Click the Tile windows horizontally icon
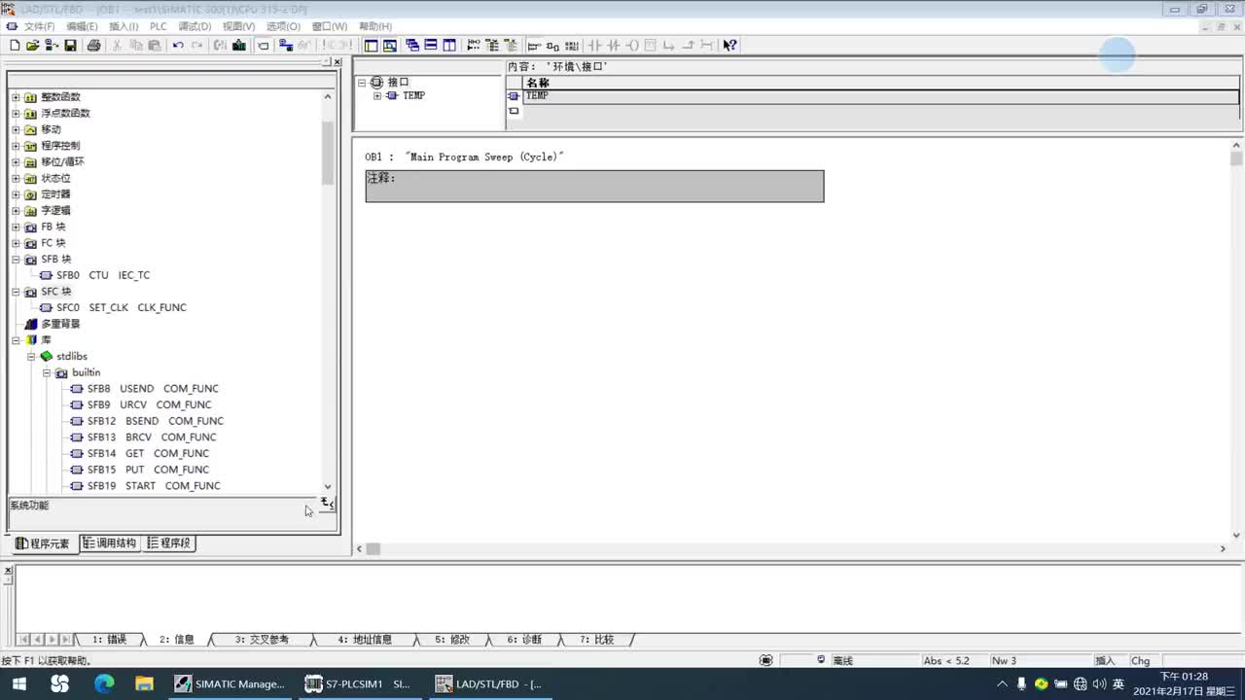The height and width of the screenshot is (700, 1245). coord(431,45)
